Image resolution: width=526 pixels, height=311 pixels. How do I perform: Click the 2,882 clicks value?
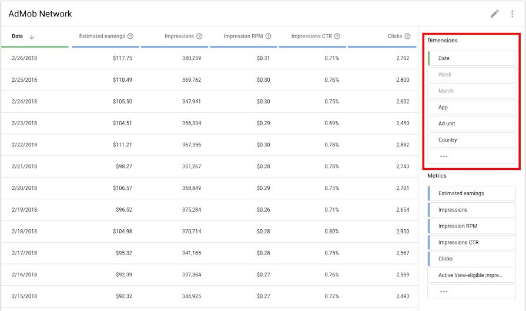pyautogui.click(x=403, y=145)
